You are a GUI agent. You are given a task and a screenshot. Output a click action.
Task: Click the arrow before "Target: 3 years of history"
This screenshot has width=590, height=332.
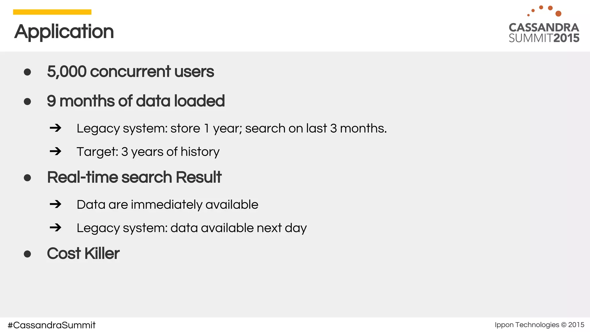[x=56, y=151]
